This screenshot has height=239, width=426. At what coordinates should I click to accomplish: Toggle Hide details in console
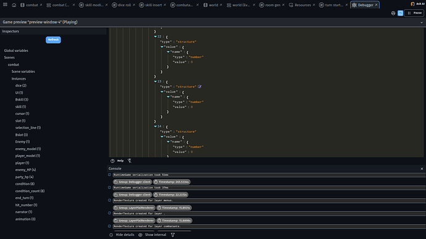122,235
